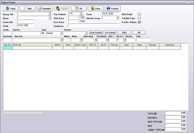Open the Depo 01 Genel dropdown
The height and width of the screenshot is (133, 194).
[61, 33]
